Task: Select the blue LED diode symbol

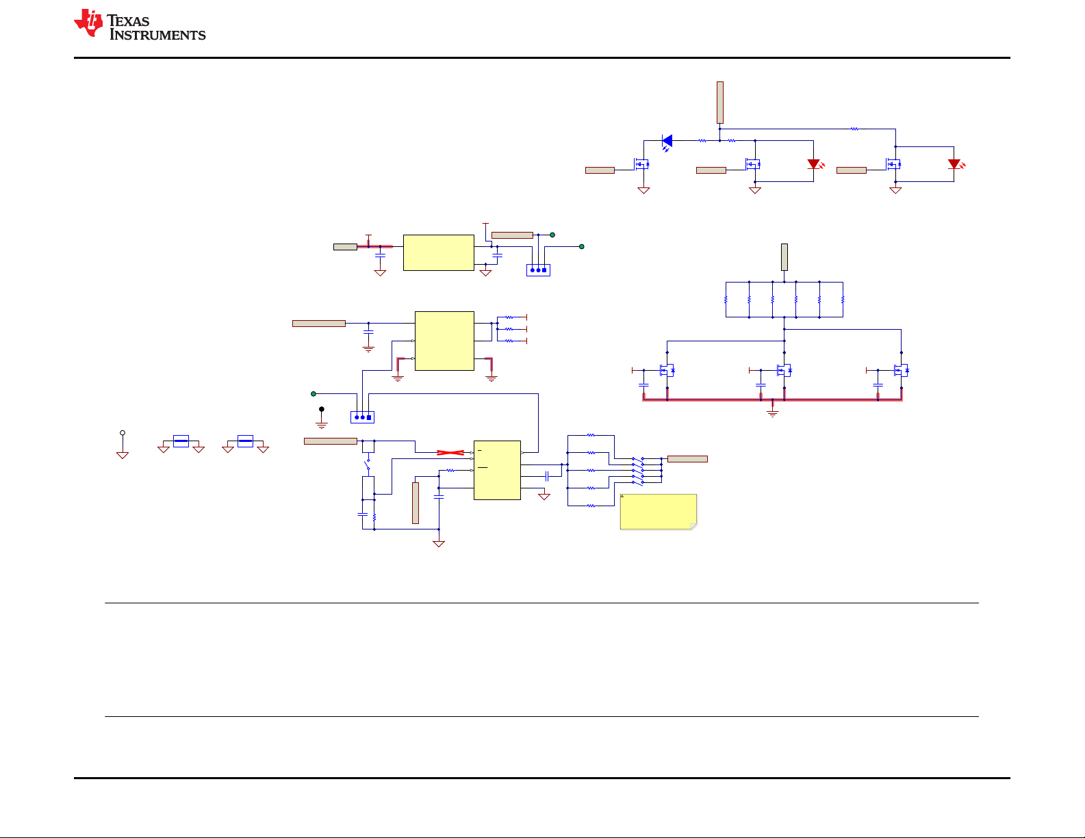Action: coord(667,142)
